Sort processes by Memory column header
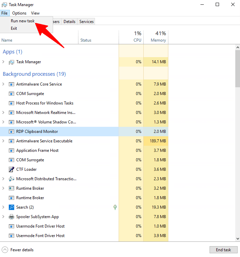This screenshot has height=257, width=240. [156, 37]
